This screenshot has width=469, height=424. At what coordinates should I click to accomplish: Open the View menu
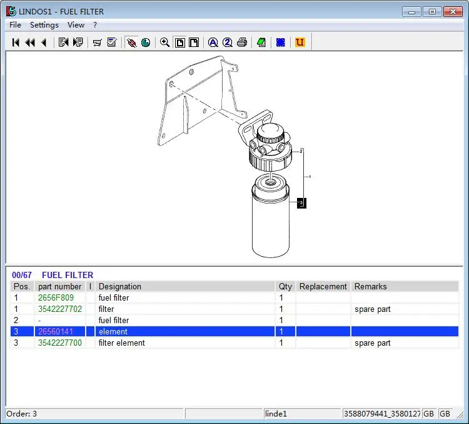(76, 25)
